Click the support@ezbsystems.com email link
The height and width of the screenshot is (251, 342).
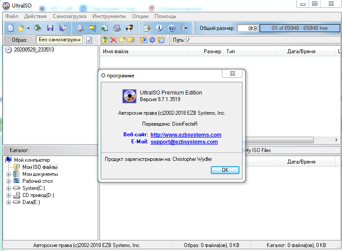[184, 142]
